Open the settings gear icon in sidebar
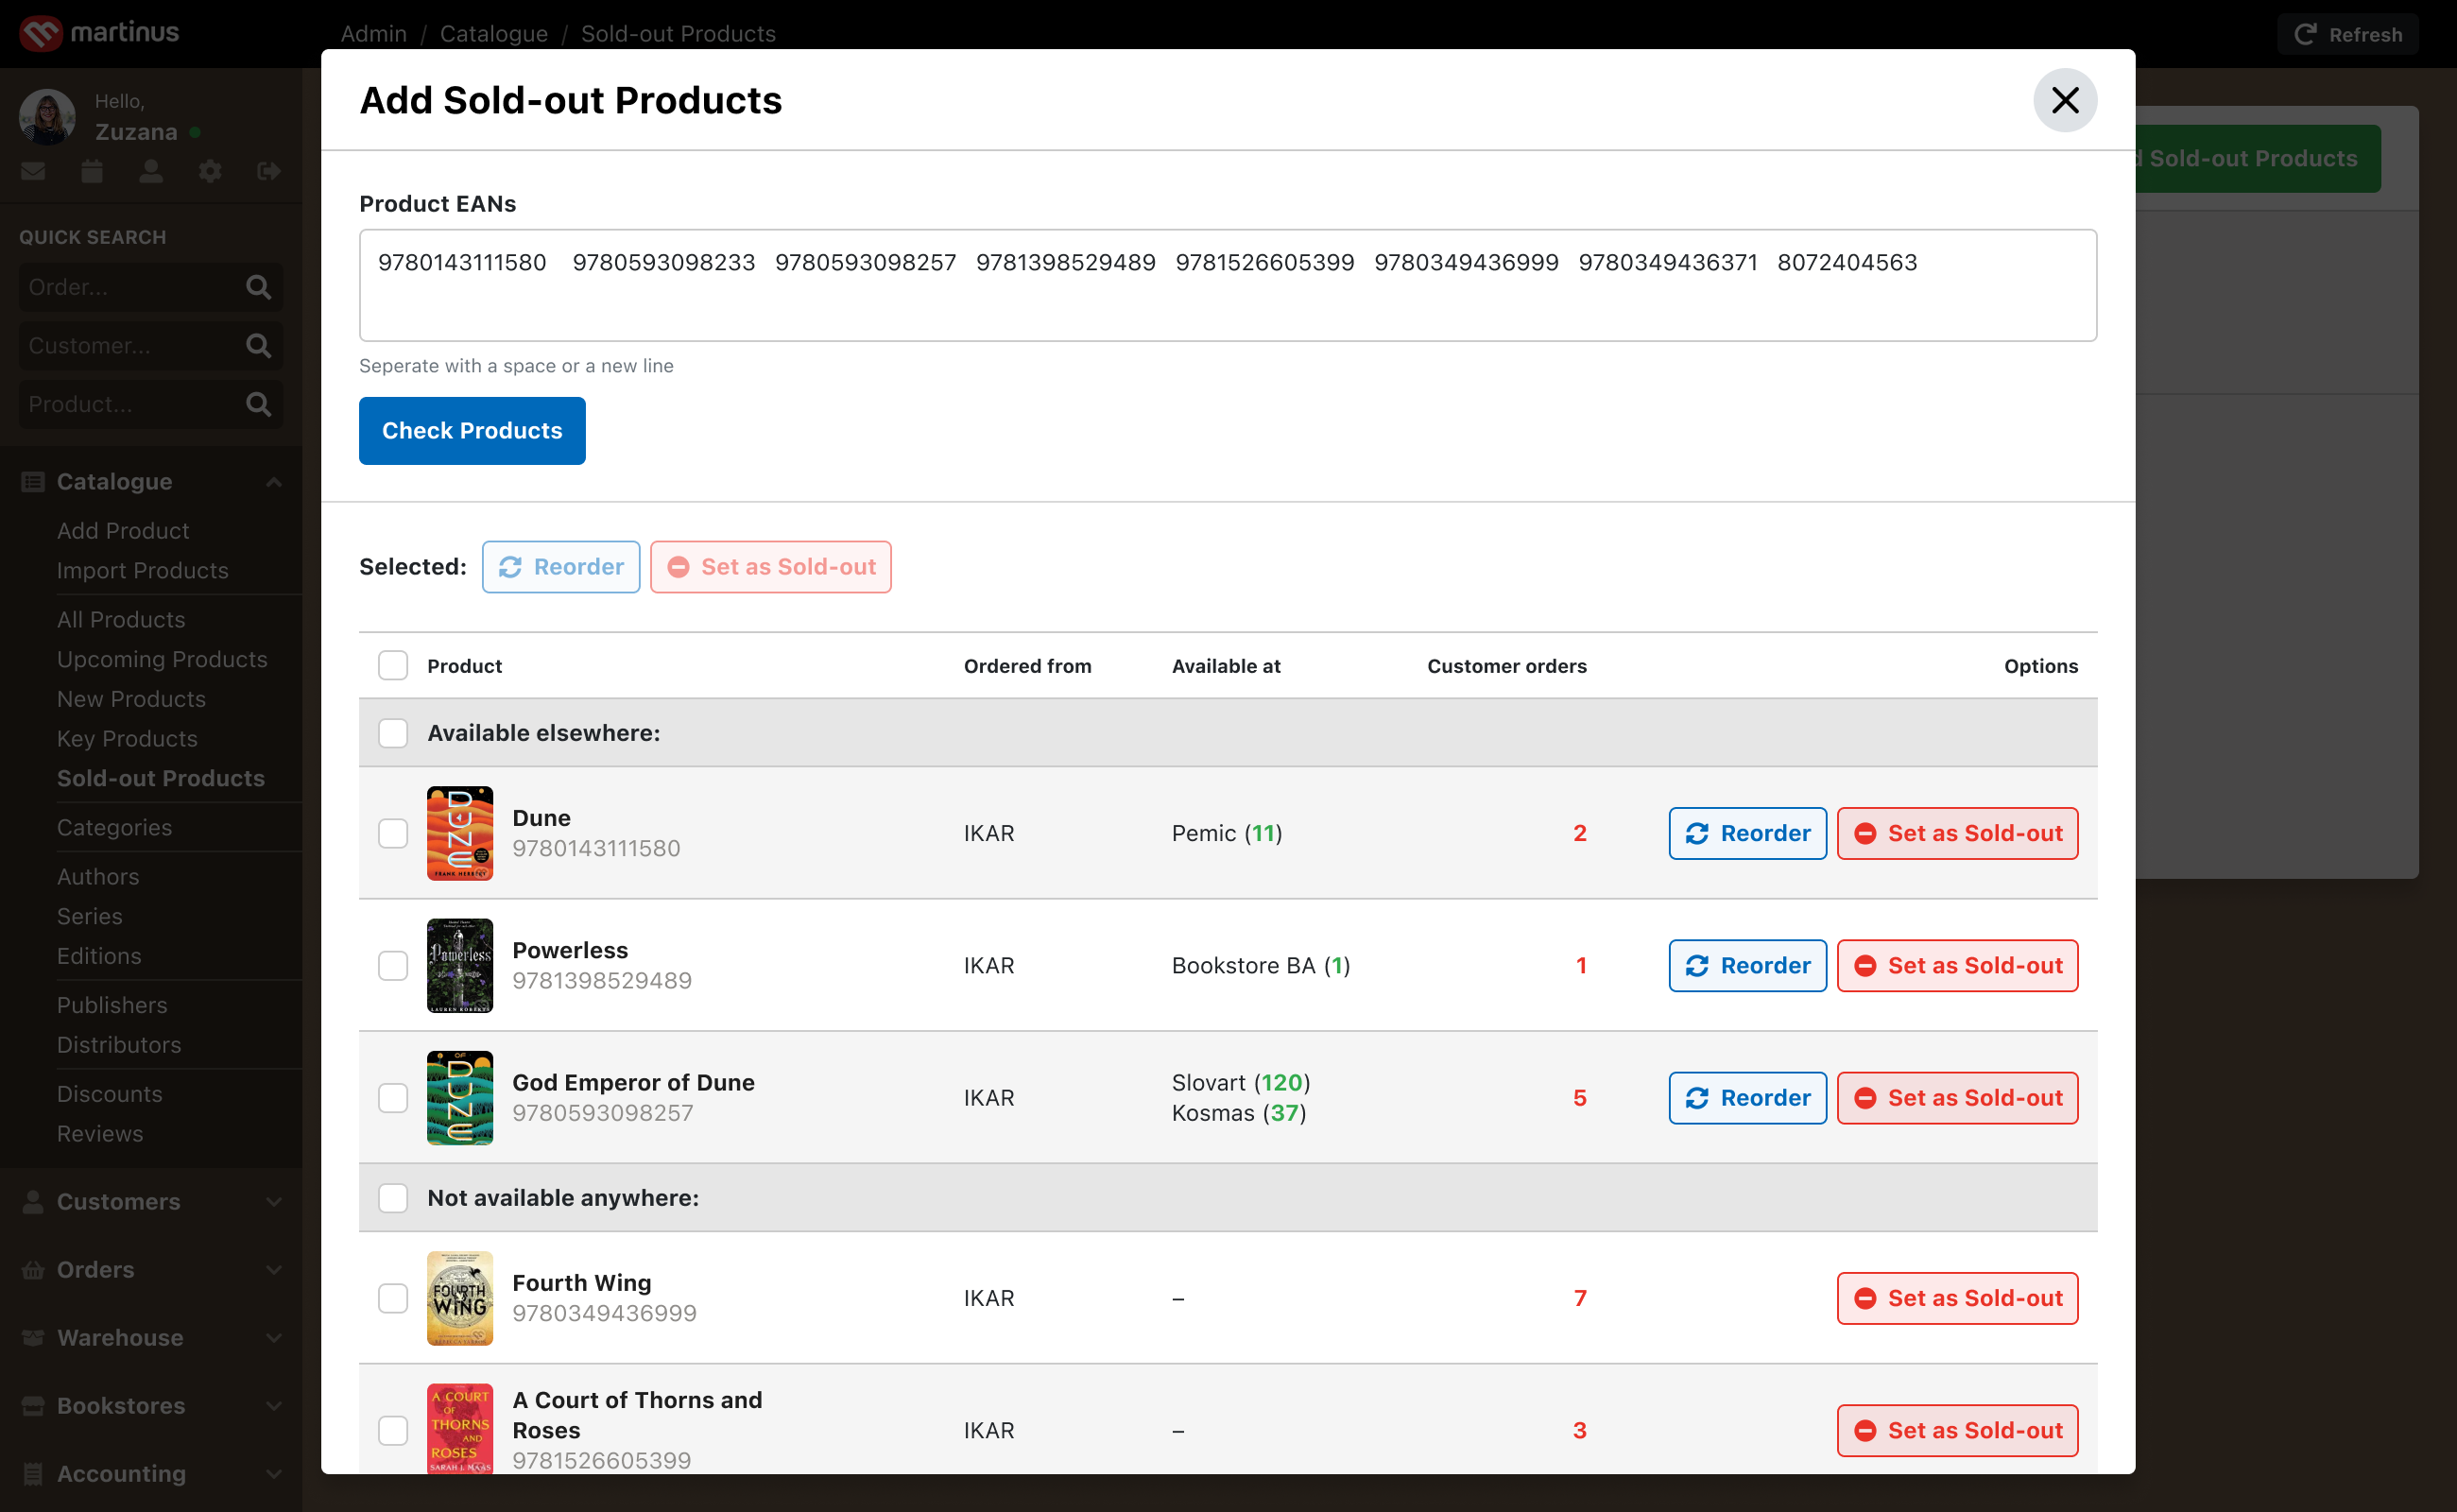Image resolution: width=2457 pixels, height=1512 pixels. point(210,171)
